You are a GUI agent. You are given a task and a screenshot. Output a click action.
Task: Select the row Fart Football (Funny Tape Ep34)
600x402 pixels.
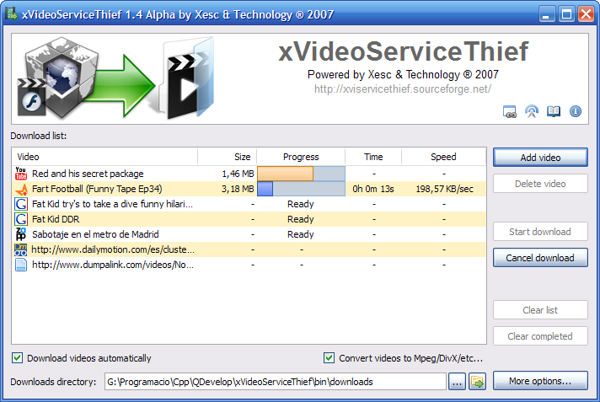click(x=249, y=189)
